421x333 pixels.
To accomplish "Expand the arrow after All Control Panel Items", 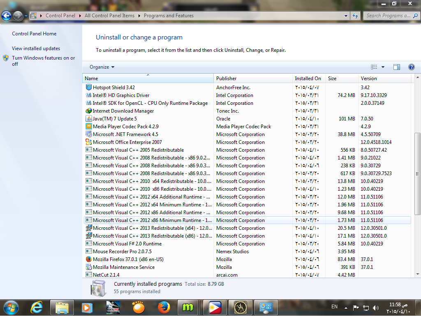I will coord(139,16).
